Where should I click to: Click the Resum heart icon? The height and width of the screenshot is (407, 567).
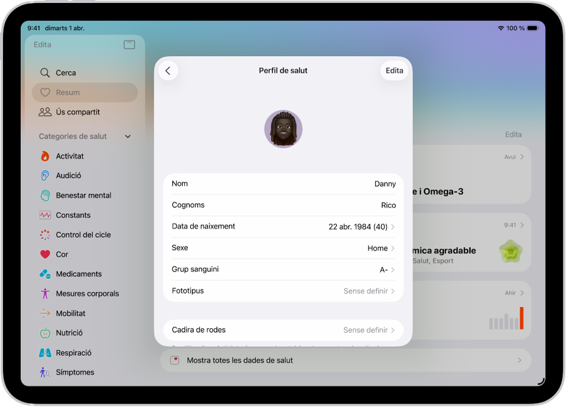tap(45, 92)
